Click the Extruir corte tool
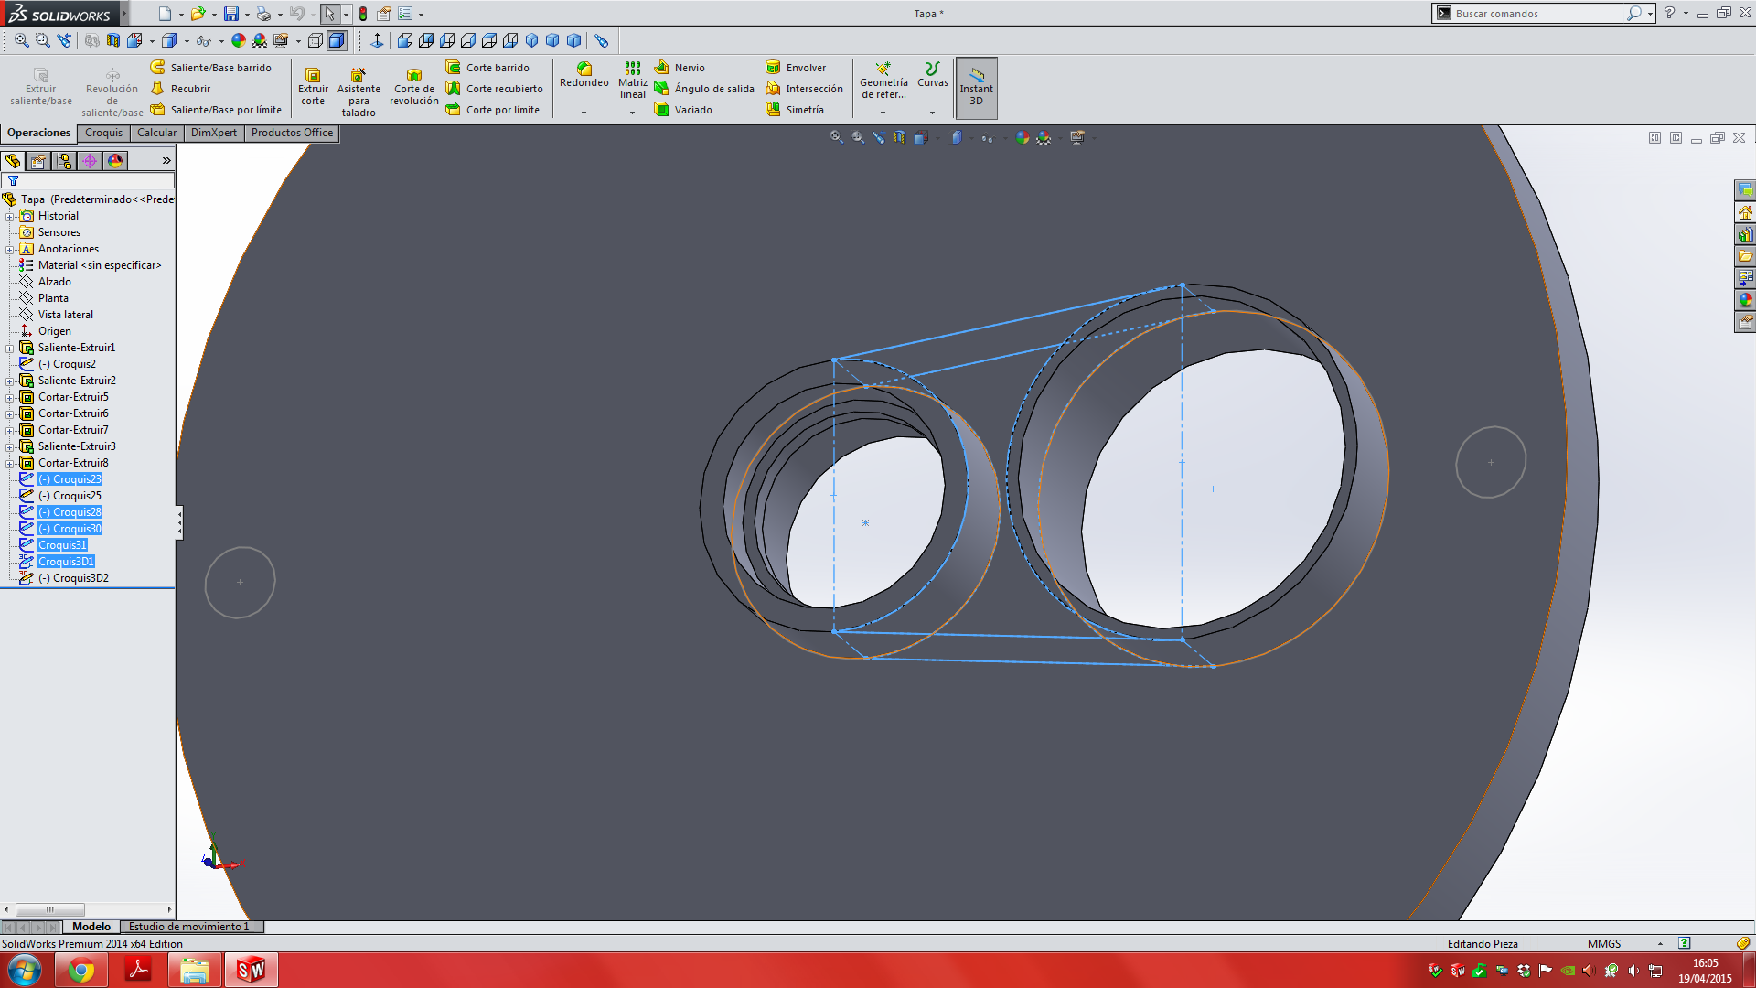 pos(313,87)
